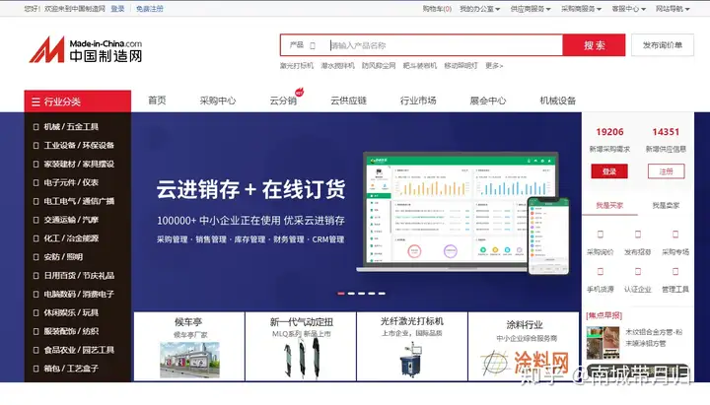The height and width of the screenshot is (405, 710).
Task: Click the red 登录 button in side panel
Action: click(x=609, y=171)
